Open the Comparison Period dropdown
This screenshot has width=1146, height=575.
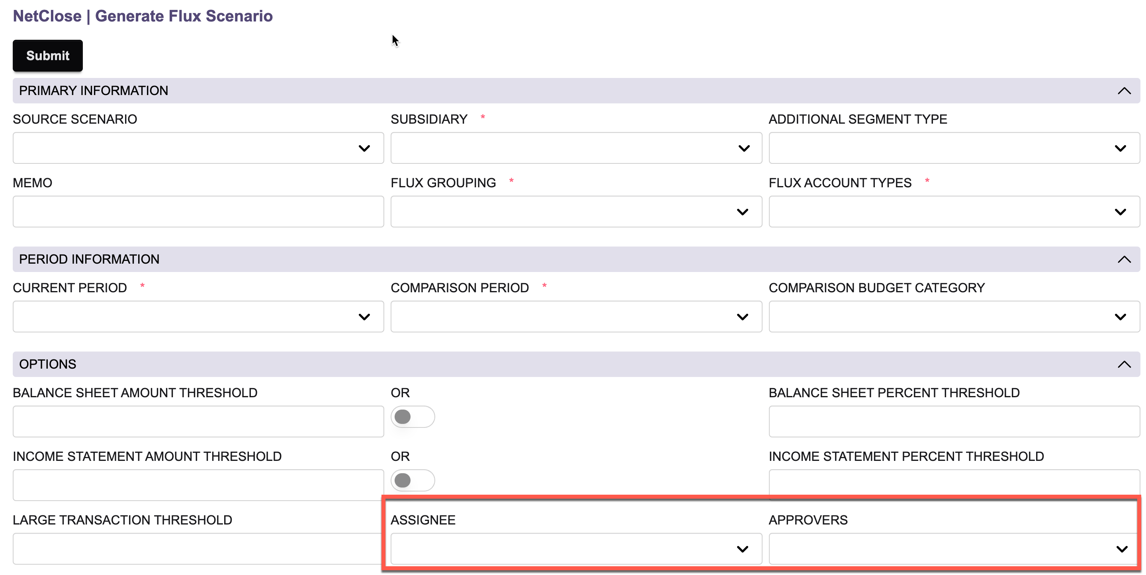pyautogui.click(x=576, y=317)
